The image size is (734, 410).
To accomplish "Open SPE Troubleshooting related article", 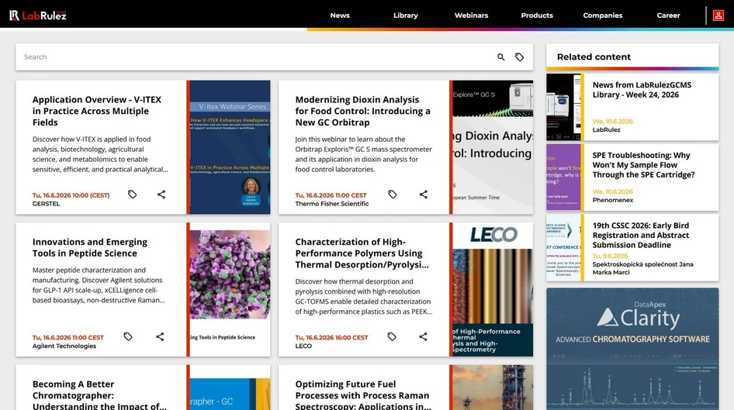I will pos(644,165).
